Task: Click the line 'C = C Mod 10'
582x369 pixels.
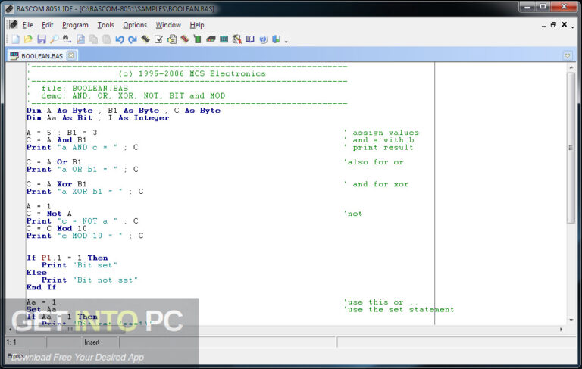Action: 56,228
